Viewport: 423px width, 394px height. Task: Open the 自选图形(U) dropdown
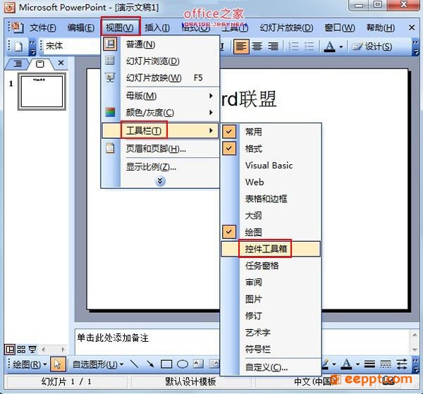pos(98,364)
